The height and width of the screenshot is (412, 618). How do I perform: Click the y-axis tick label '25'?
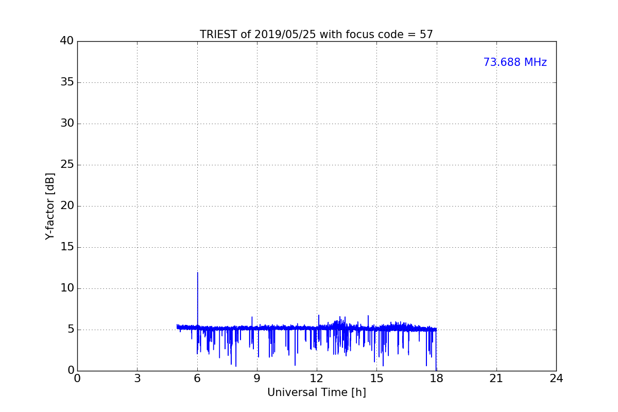(x=67, y=165)
